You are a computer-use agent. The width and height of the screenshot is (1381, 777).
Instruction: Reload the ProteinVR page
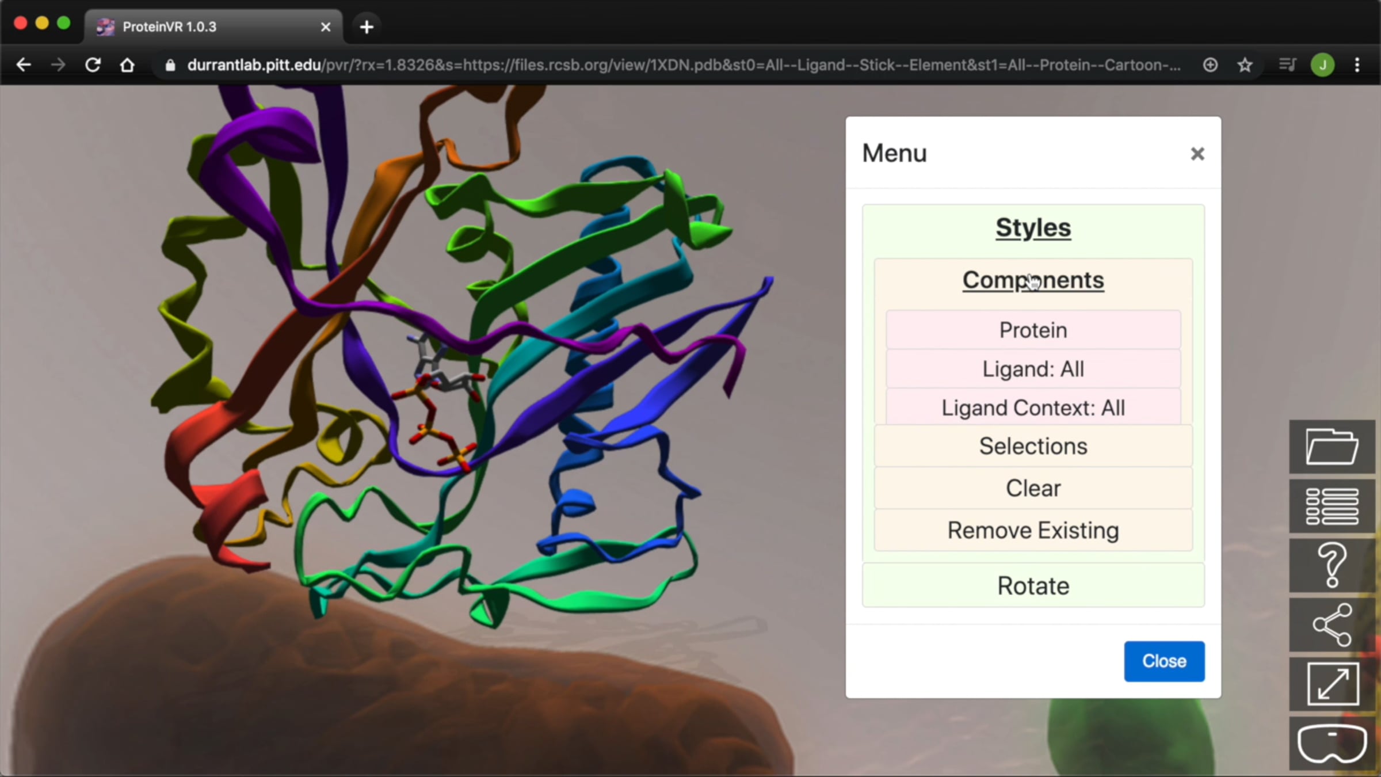point(93,65)
